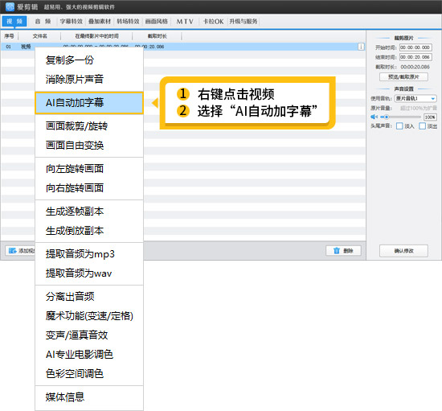This screenshot has height=411, width=442.
Task: Click the 结束时间 end time field
Action: click(x=415, y=57)
